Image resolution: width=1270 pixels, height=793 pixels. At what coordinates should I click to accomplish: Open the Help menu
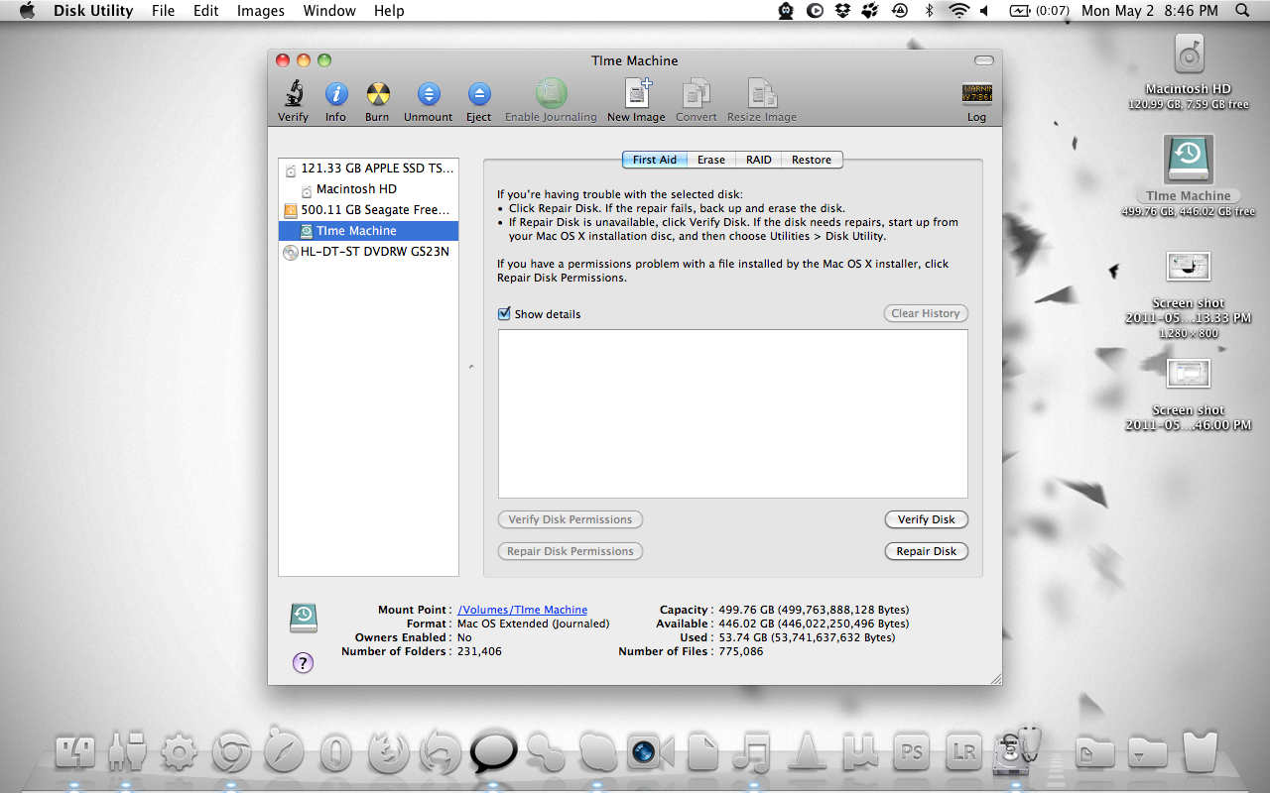click(389, 11)
